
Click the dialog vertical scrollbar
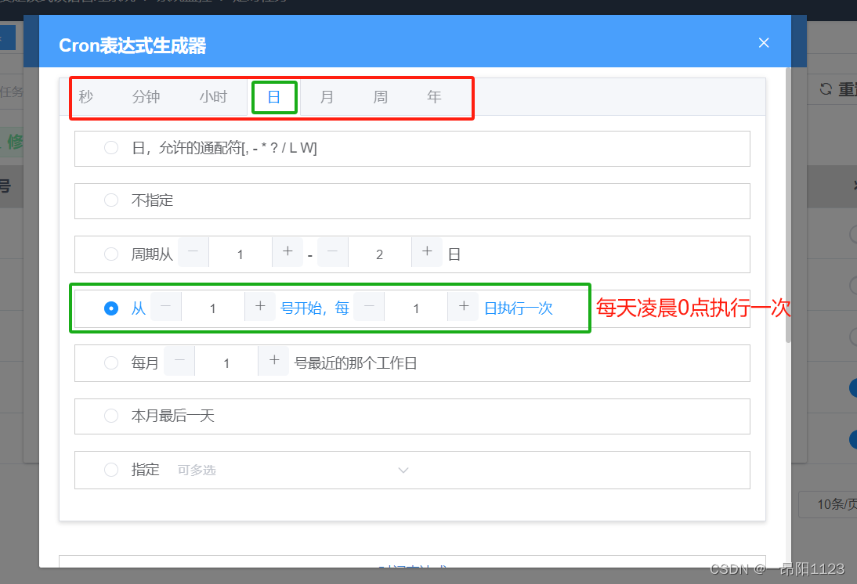[x=788, y=205]
